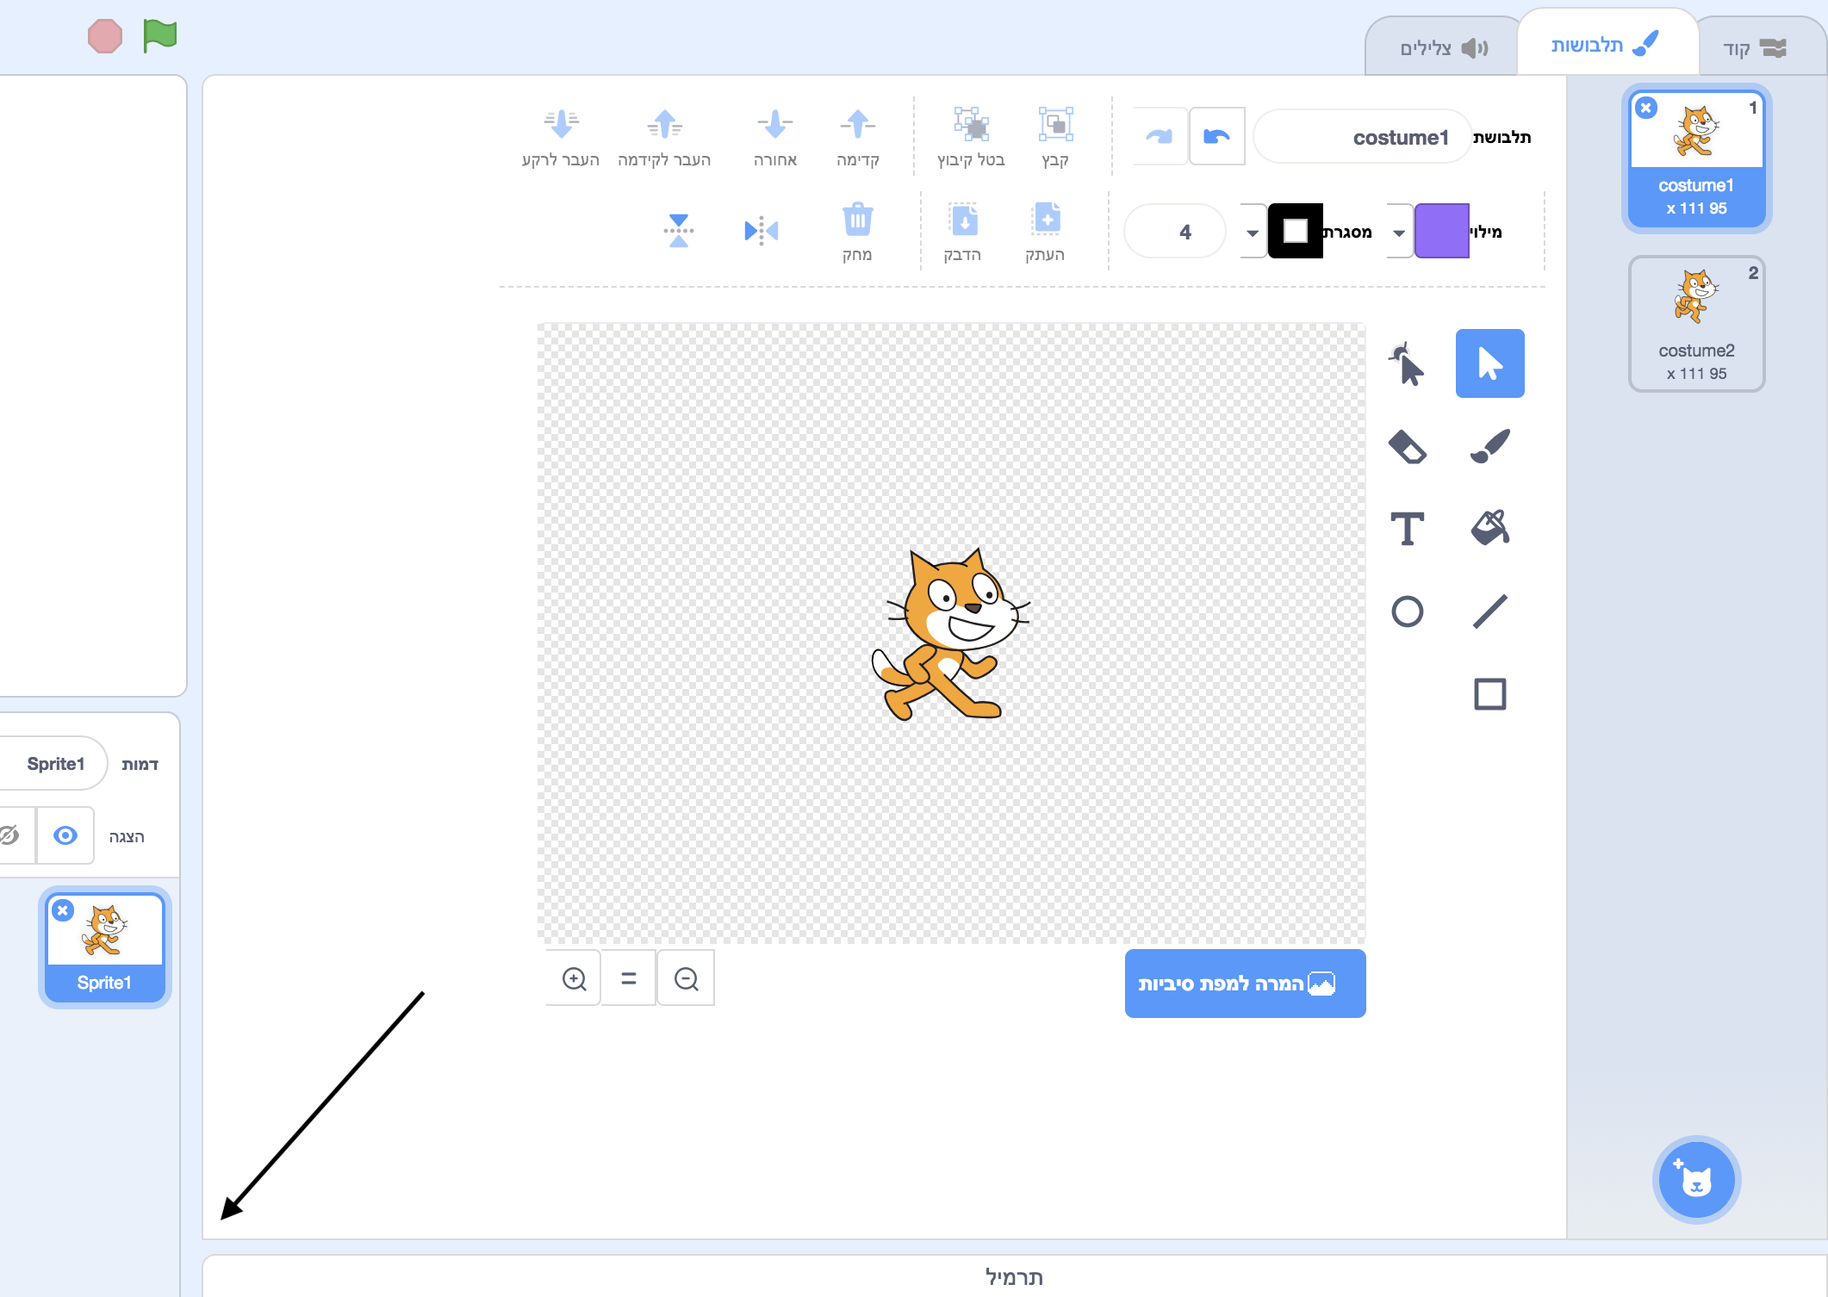Open the fill color dropdown arrow
Image resolution: width=1828 pixels, height=1297 pixels.
click(1399, 233)
